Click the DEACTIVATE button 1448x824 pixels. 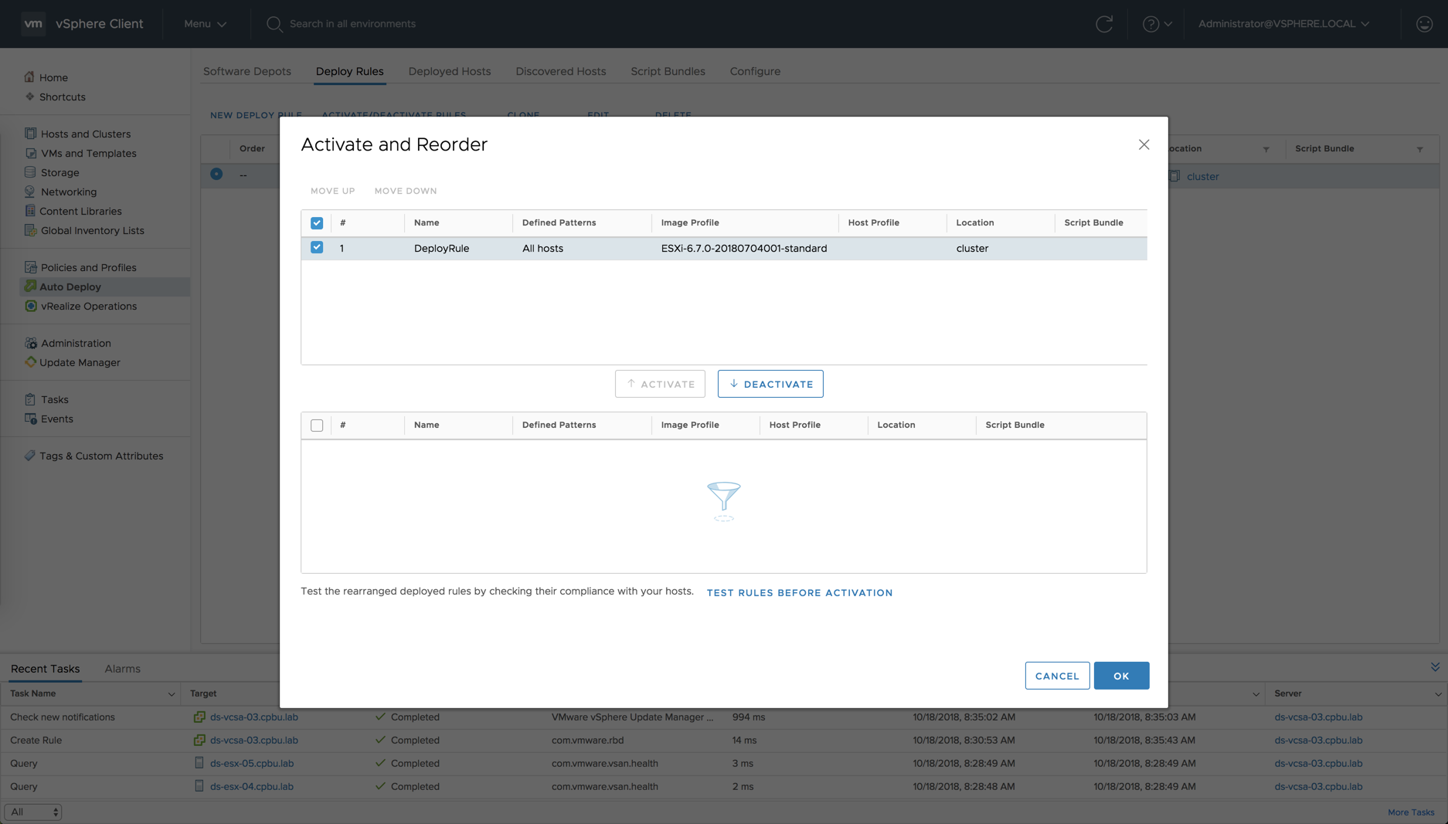tap(770, 384)
